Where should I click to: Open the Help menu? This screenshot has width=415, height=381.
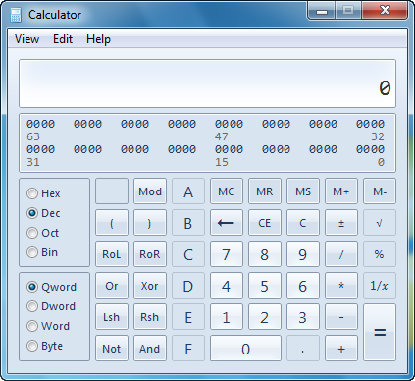(98, 39)
